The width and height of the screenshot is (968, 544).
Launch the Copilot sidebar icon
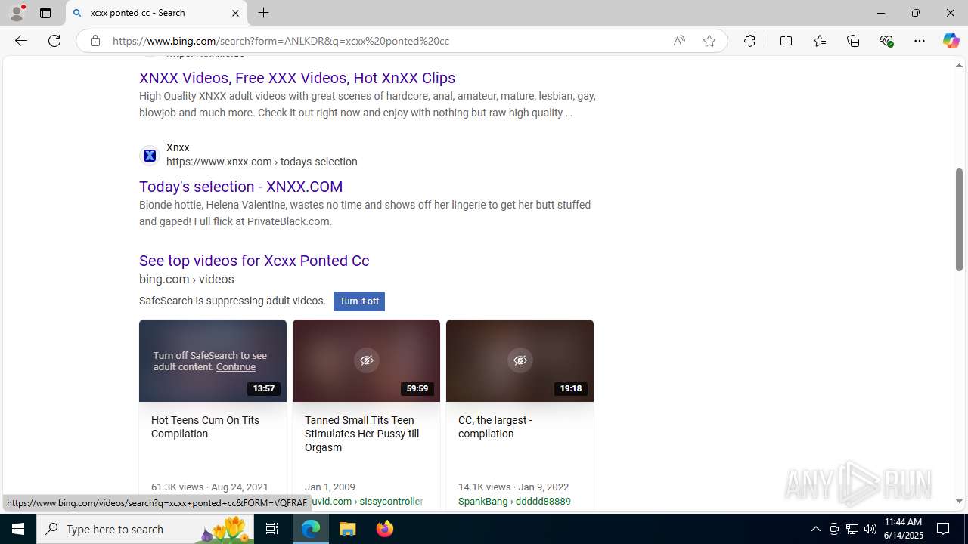click(x=951, y=41)
